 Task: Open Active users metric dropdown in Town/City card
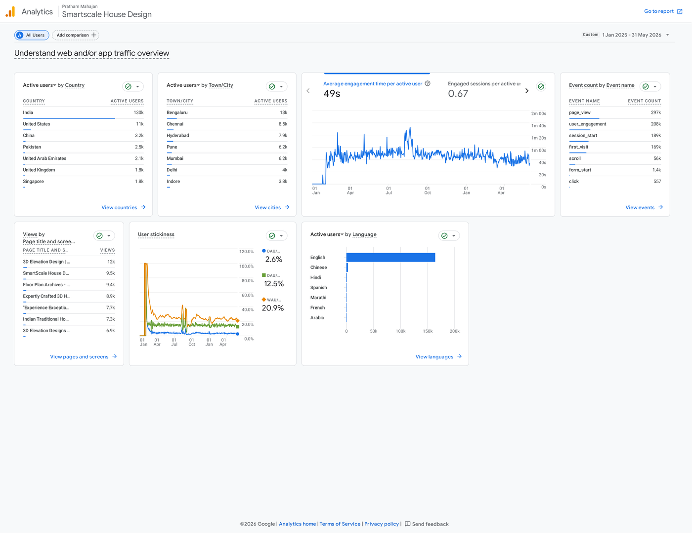point(183,85)
